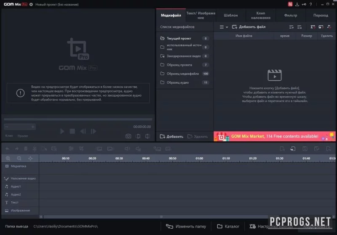Image resolution: width=337 pixels, height=235 pixels.
Task: Select Образец медиафайла folder
Action: point(185,74)
